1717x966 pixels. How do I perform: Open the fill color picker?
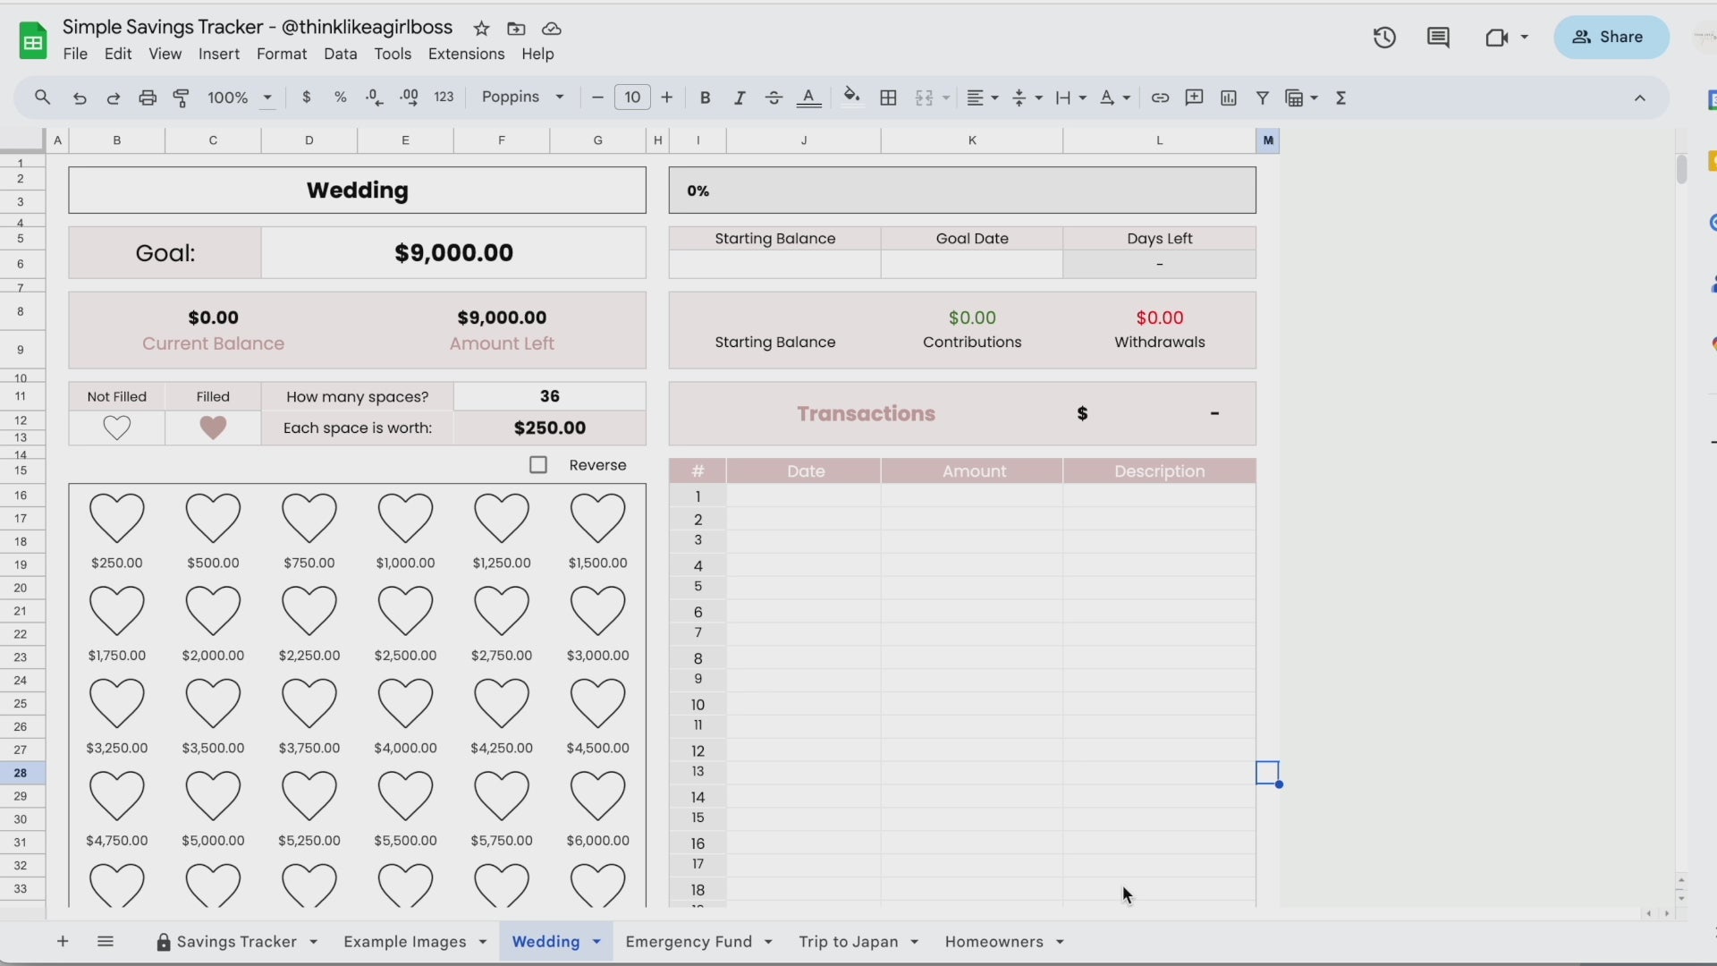pos(851,97)
